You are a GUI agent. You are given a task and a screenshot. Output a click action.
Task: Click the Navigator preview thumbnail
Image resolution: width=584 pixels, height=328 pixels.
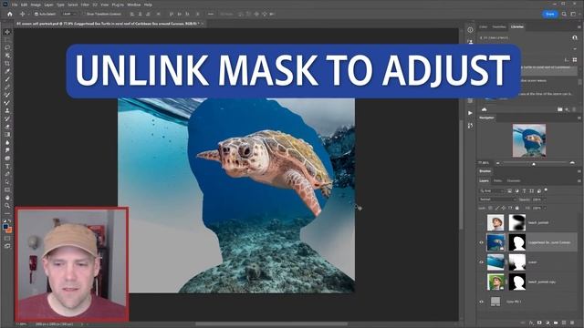point(529,140)
